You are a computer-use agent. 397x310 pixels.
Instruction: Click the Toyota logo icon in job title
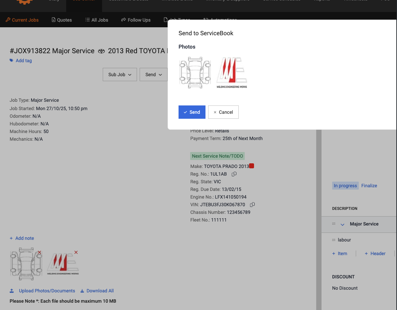[101, 51]
